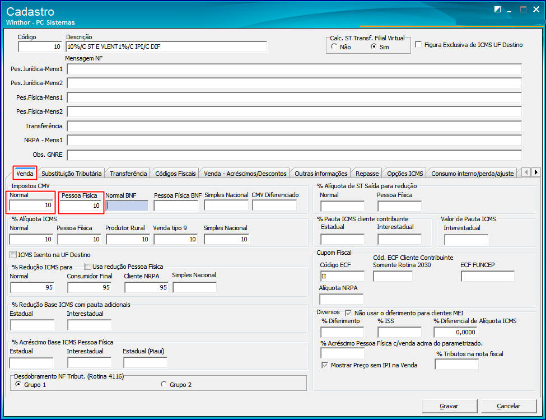Click the Cliente NRPA reduction field

(147, 287)
